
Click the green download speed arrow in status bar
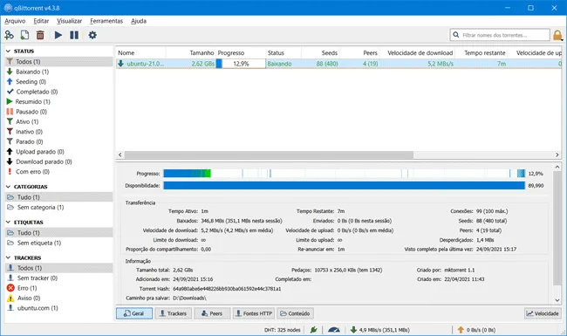(353, 330)
